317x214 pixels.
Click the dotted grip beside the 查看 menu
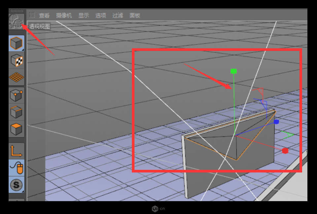(32, 15)
